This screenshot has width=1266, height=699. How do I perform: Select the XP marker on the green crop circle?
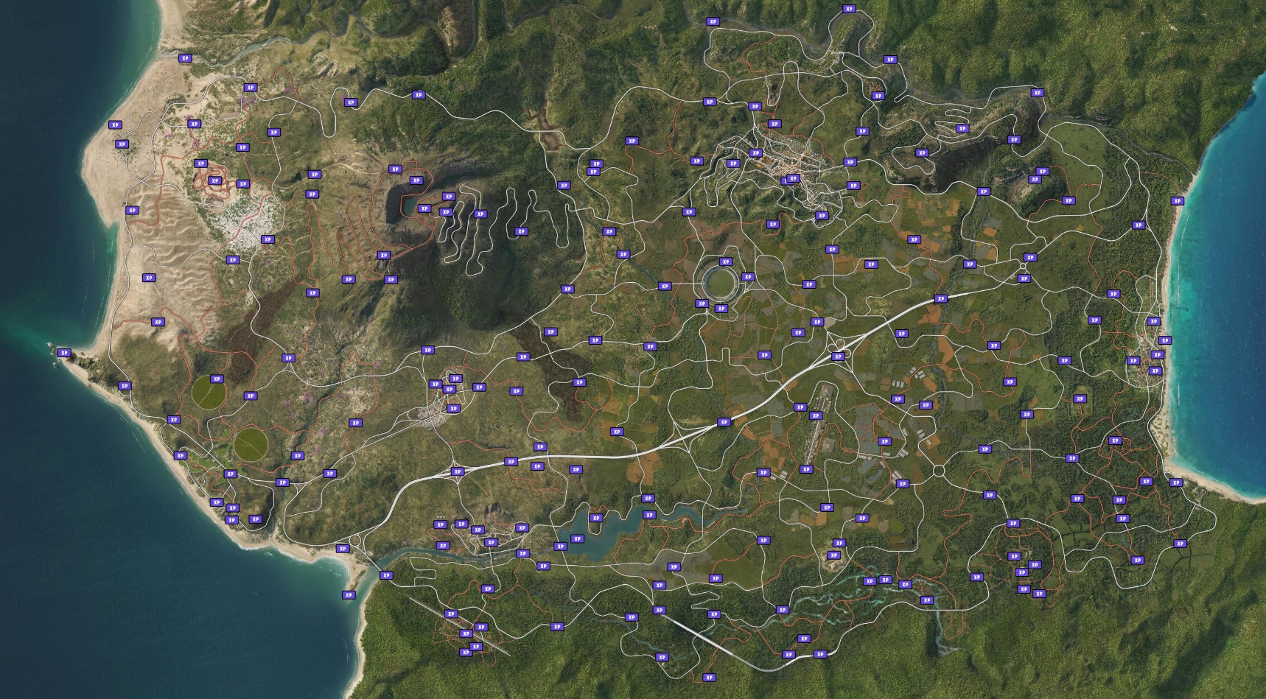pos(217,379)
